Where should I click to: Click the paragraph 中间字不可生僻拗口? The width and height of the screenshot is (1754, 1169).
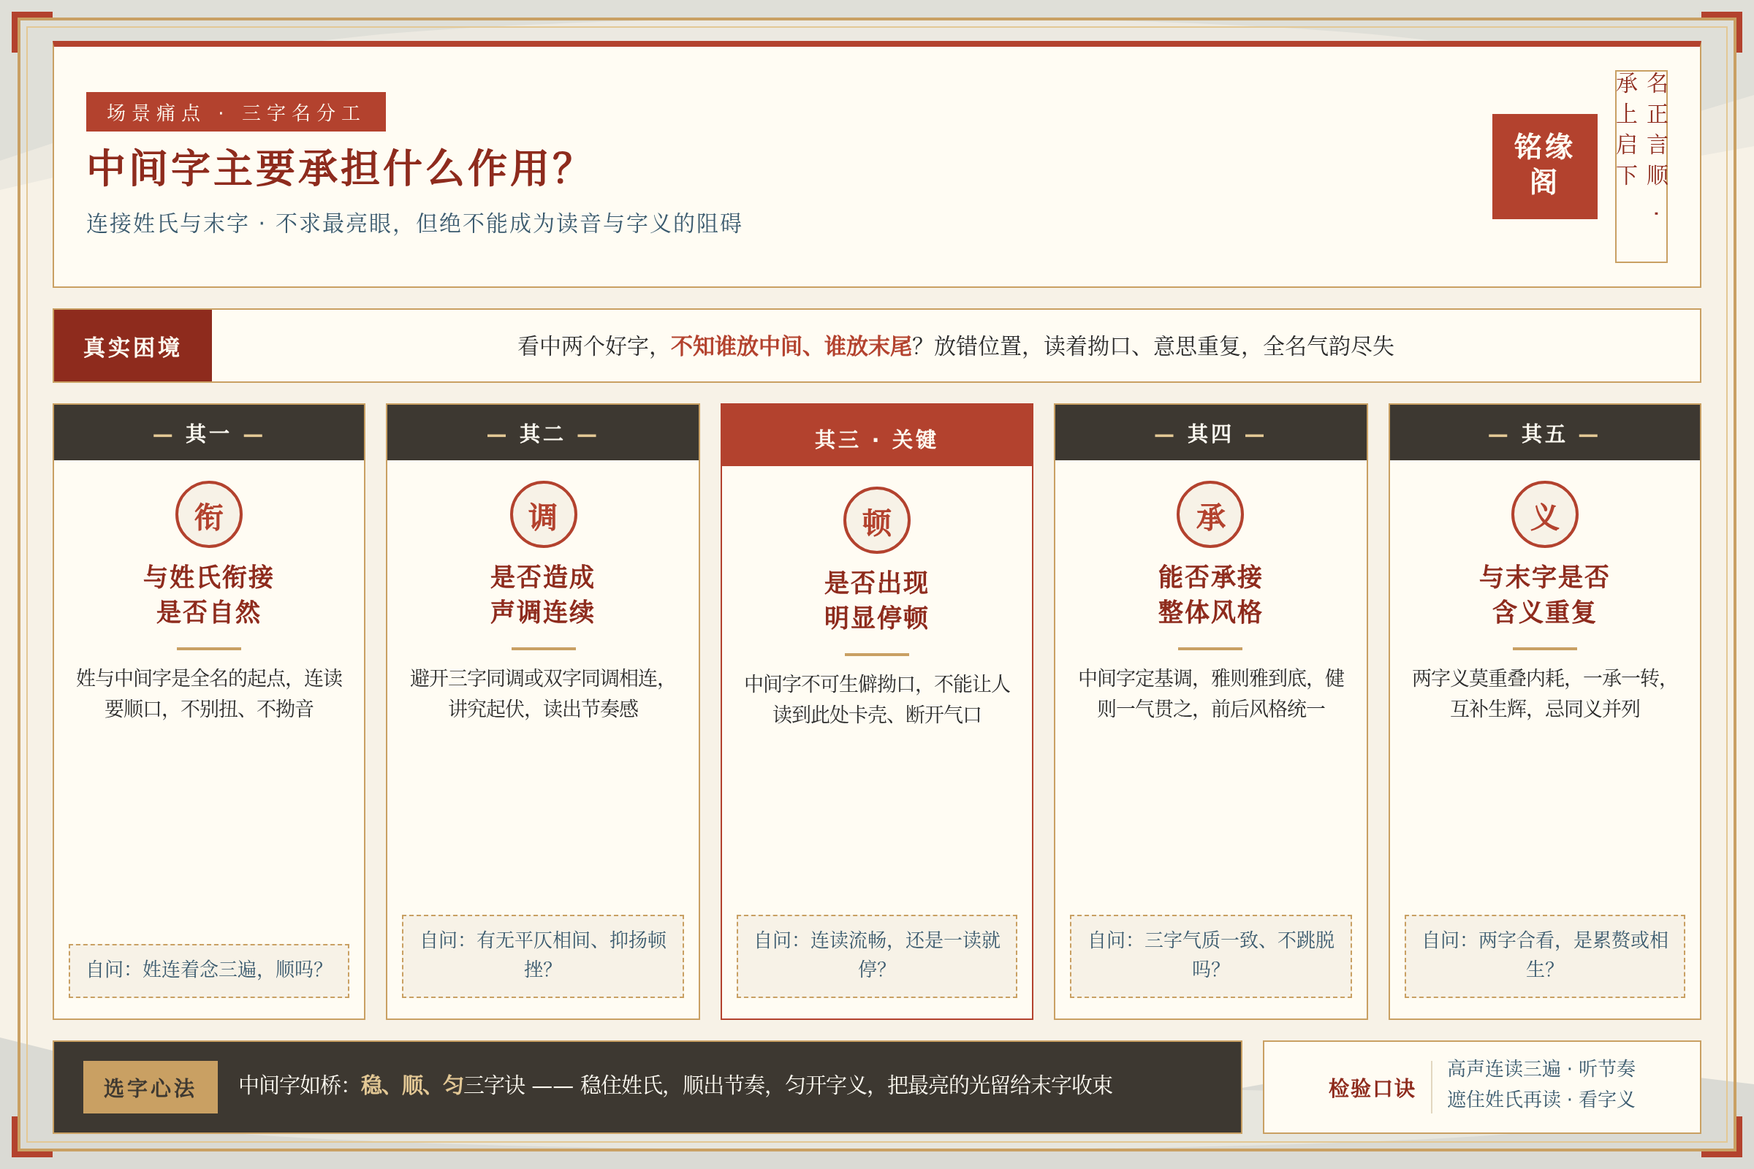[877, 698]
